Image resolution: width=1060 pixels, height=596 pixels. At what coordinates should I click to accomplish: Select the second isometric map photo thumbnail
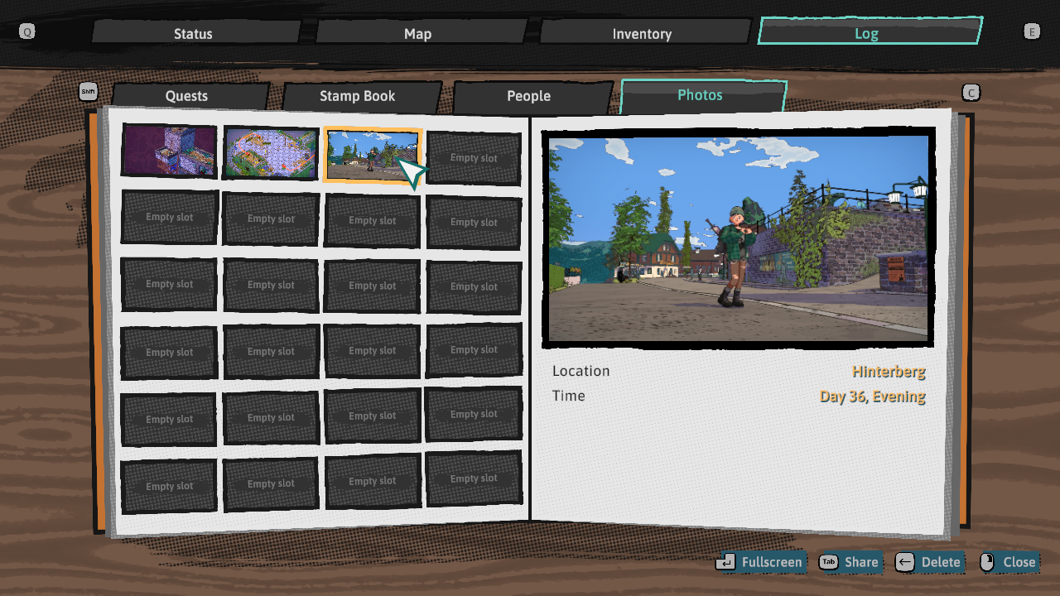tap(271, 153)
